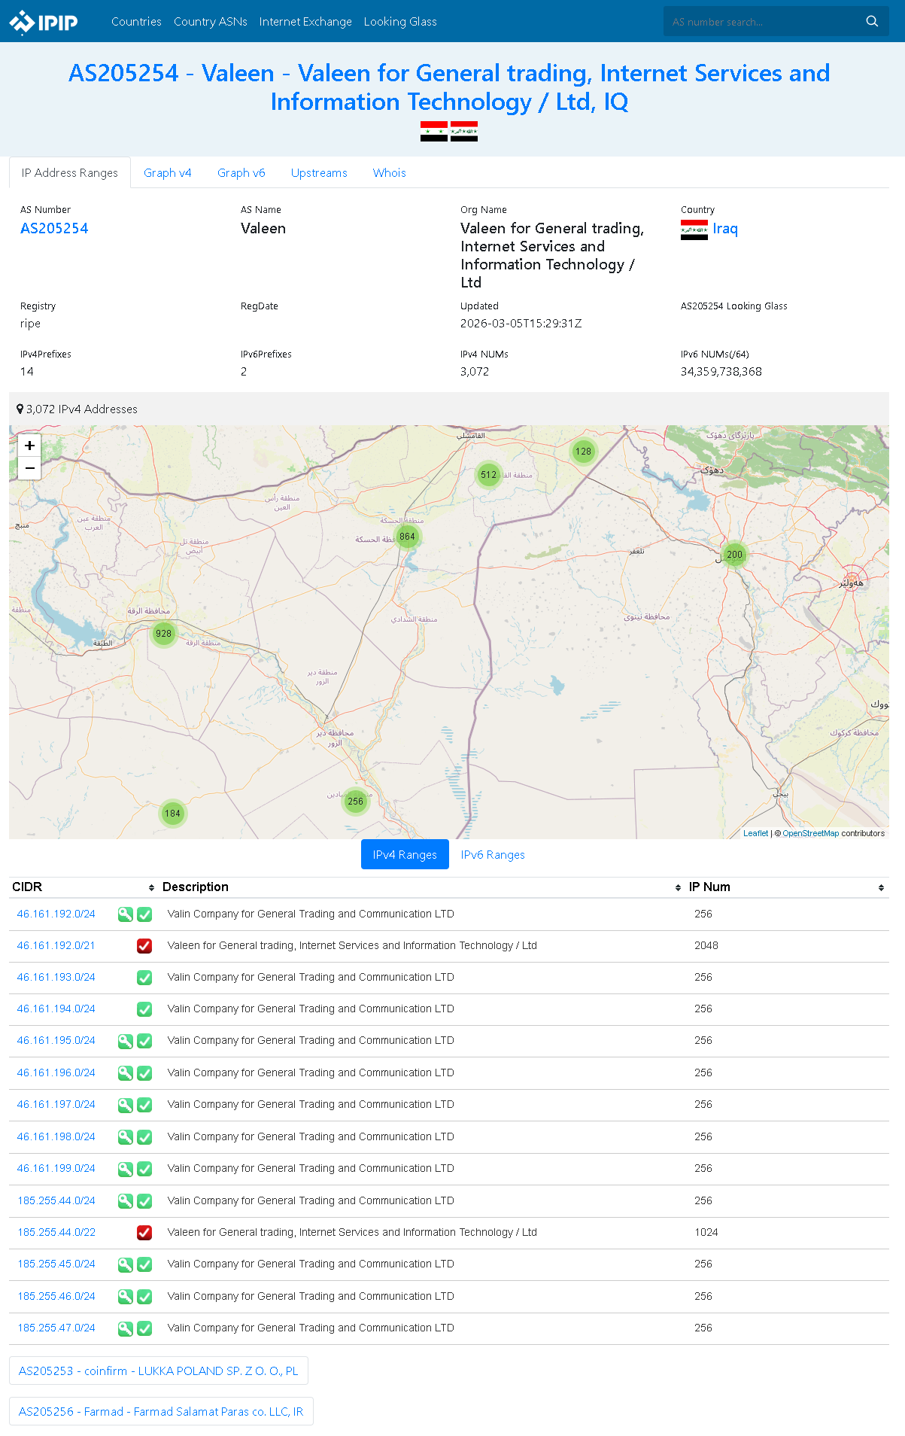
Task: Click the Iraq flag next to Country
Action: pos(694,230)
